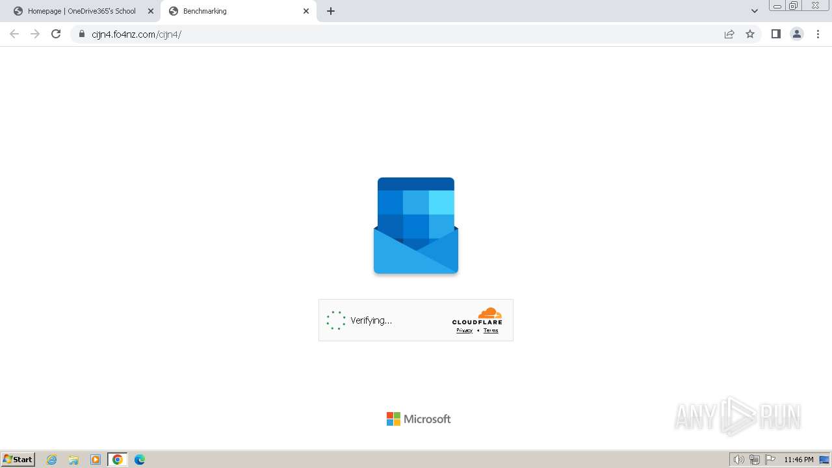View site security lock info
This screenshot has height=468, width=832.
[x=82, y=34]
